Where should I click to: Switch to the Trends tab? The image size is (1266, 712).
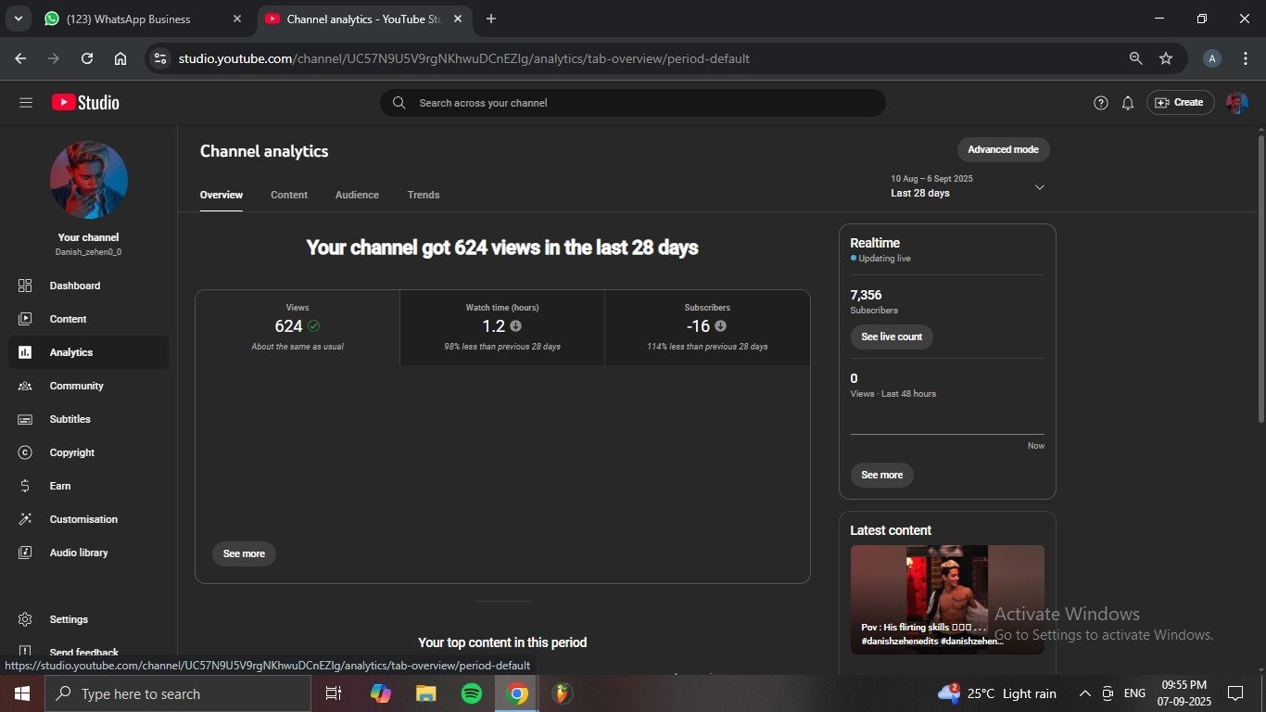[423, 195]
